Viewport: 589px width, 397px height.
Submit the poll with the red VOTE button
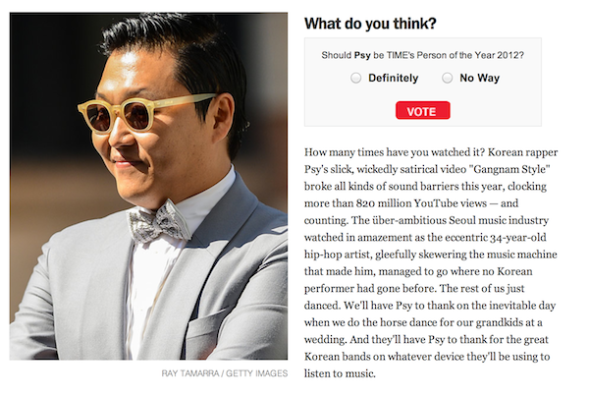point(422,110)
